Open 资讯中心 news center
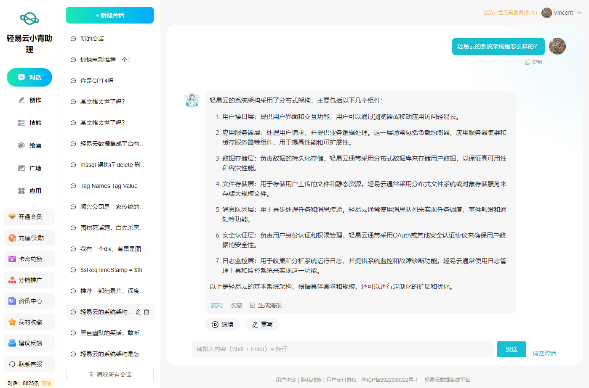Viewport: 589px width, 388px height. pyautogui.click(x=29, y=301)
